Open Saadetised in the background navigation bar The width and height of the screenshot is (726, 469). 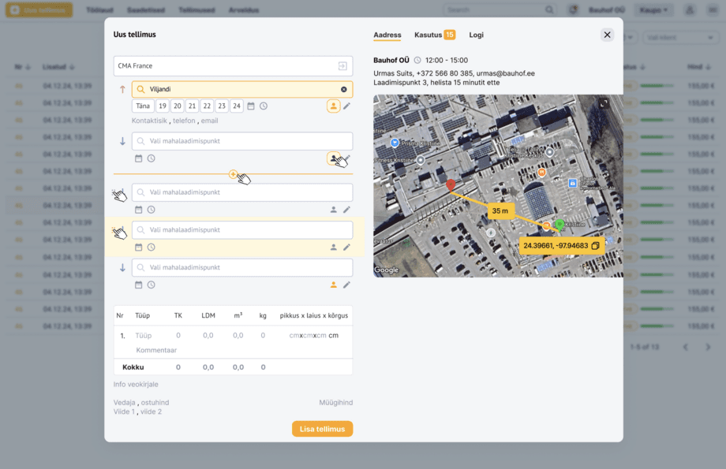tap(146, 9)
